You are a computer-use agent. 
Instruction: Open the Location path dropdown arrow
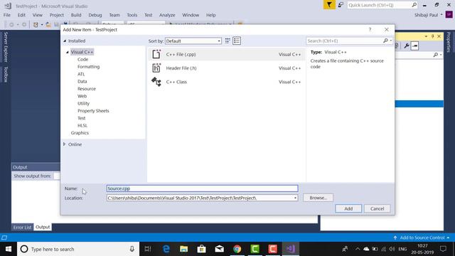(295, 198)
